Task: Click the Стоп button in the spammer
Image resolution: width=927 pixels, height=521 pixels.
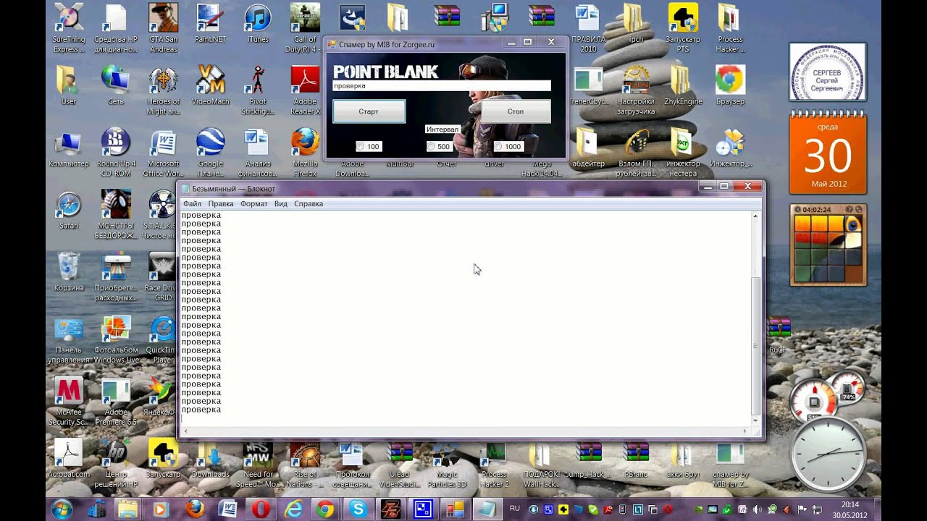Action: point(516,111)
